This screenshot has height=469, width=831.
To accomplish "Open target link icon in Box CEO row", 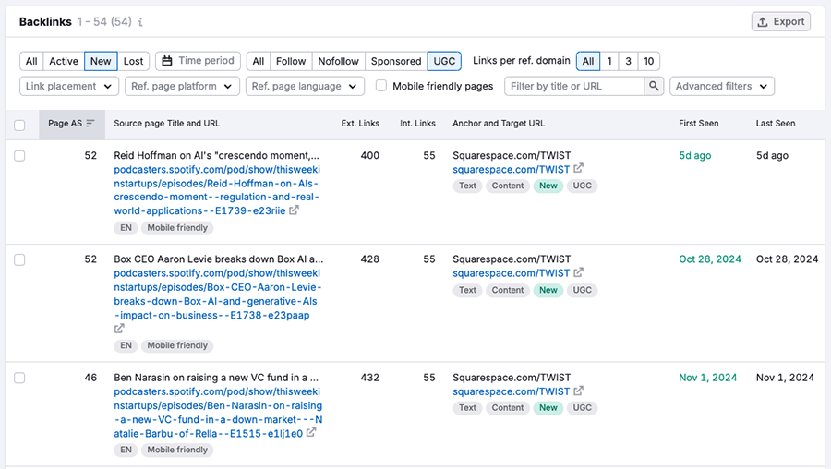I will coord(578,272).
